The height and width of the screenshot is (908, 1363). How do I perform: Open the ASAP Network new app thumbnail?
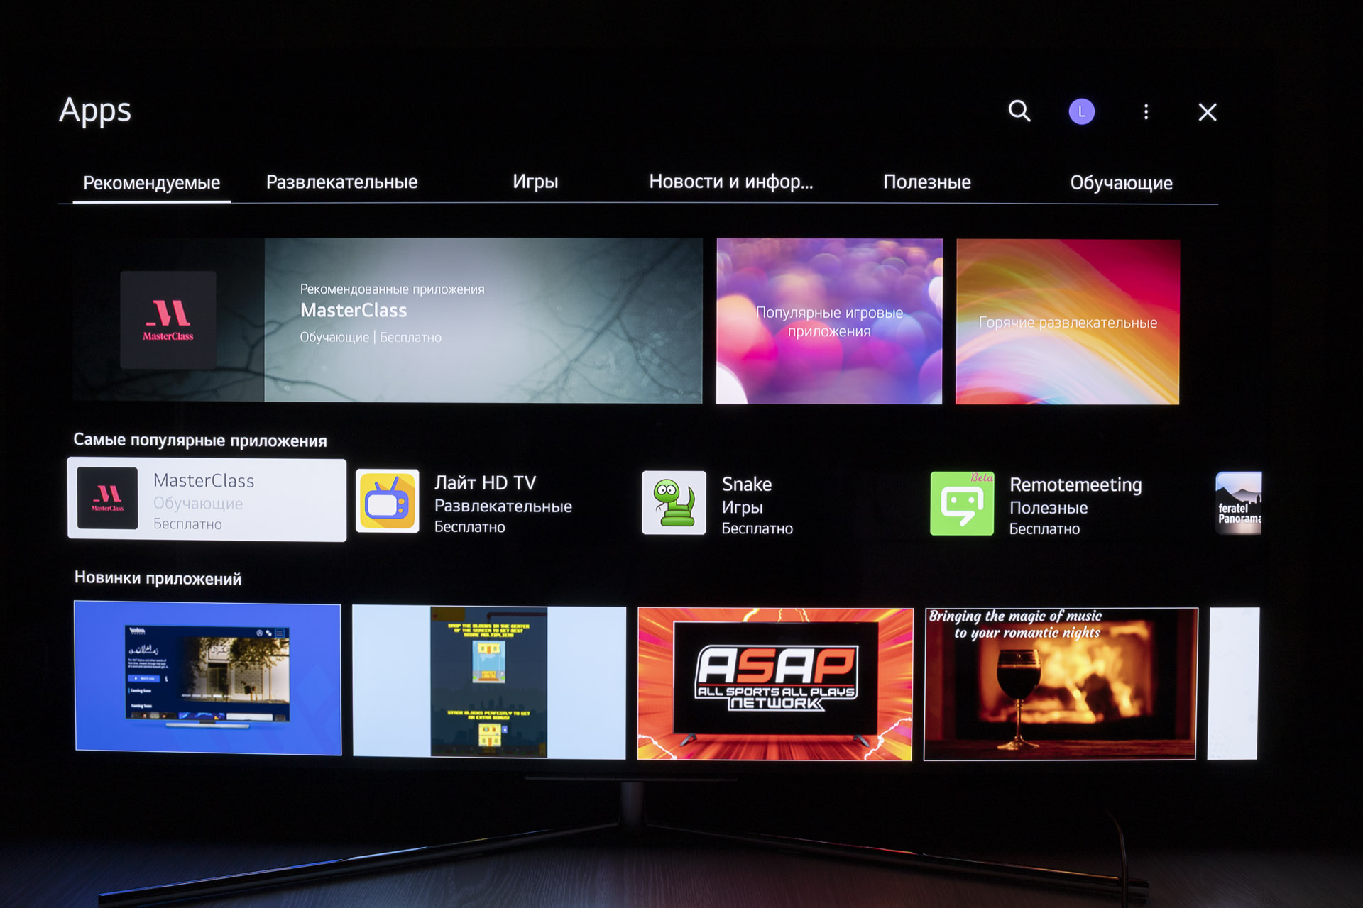774,684
